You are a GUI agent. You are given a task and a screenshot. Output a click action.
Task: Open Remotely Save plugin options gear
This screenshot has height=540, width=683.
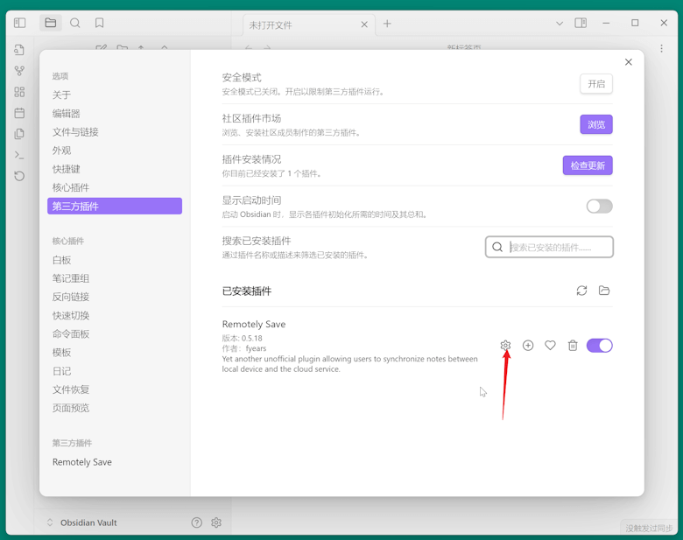[505, 346]
